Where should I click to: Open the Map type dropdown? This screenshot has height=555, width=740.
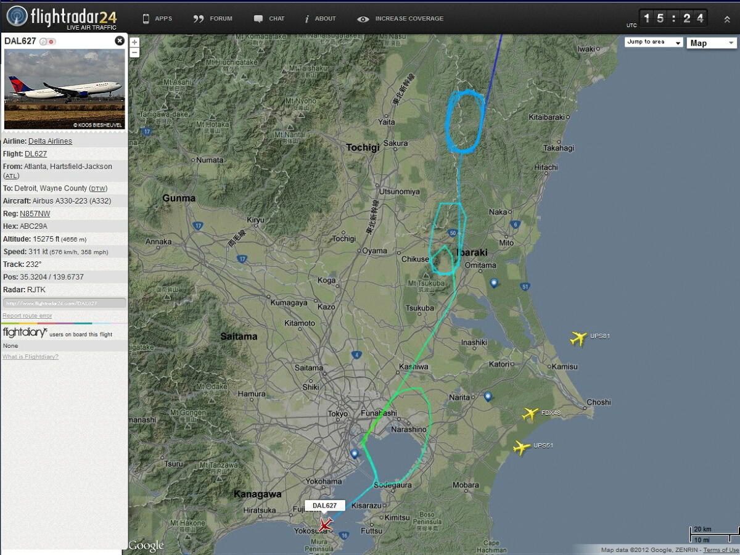pyautogui.click(x=712, y=43)
